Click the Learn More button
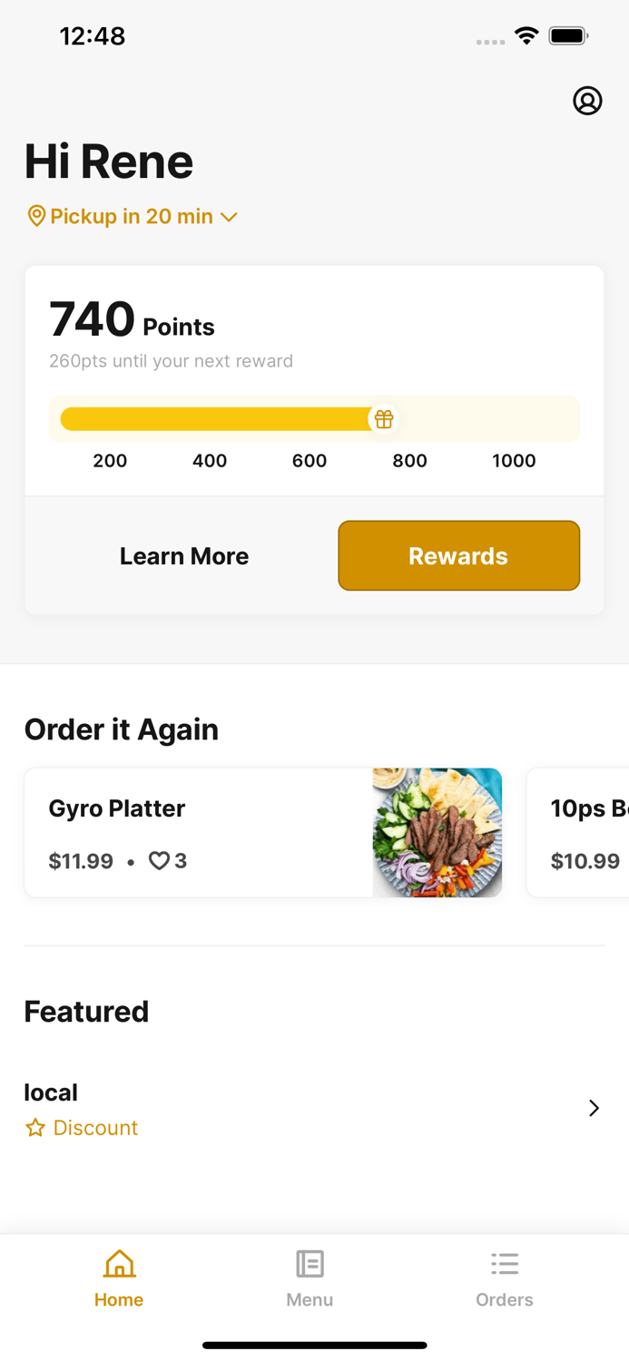 (184, 555)
